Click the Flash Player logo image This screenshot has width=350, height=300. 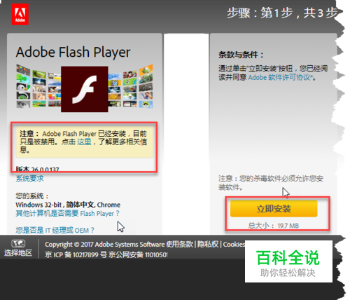coord(85,89)
